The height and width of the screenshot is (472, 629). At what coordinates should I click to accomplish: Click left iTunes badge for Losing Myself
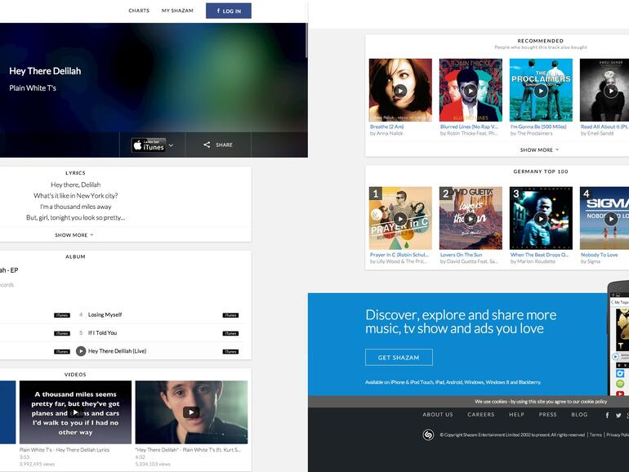tap(62, 315)
